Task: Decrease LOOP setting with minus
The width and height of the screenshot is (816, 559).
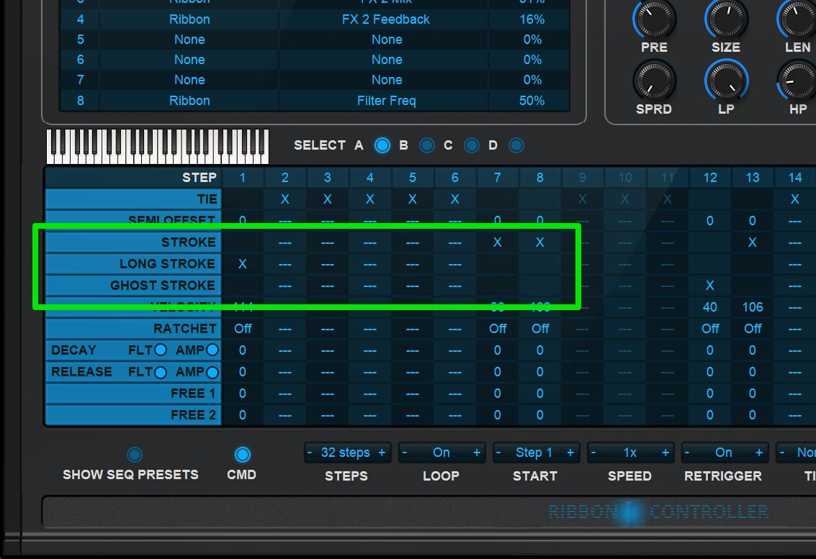Action: [x=404, y=453]
